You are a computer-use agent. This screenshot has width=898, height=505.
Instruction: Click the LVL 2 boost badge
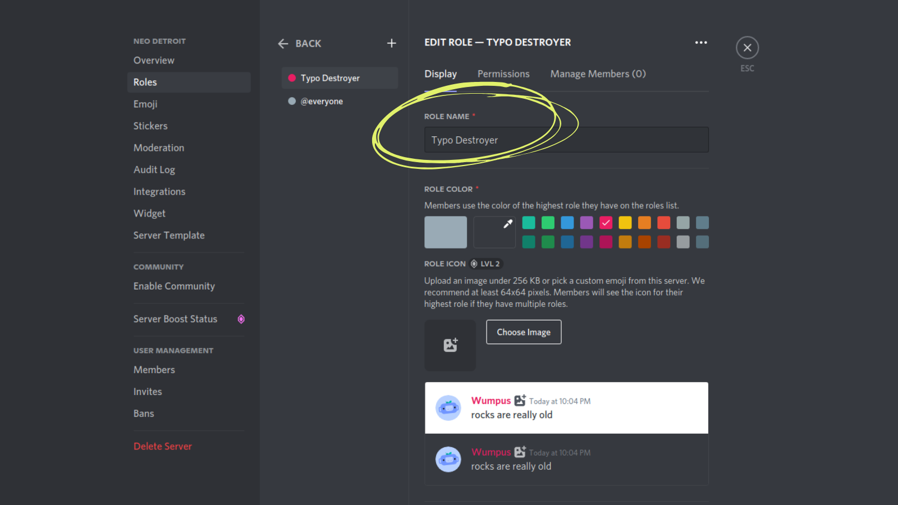click(x=485, y=263)
